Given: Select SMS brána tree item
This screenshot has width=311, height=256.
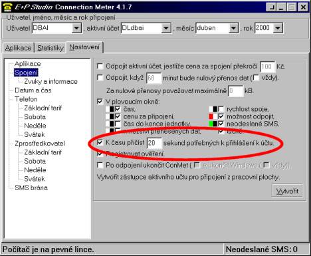Looking at the screenshot, I should coord(31,188).
